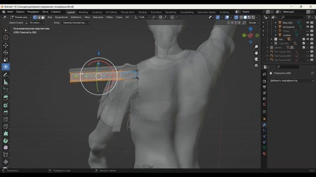Open the snapping options dropdown
This screenshot has width=316, height=177.
pyautogui.click(x=166, y=18)
